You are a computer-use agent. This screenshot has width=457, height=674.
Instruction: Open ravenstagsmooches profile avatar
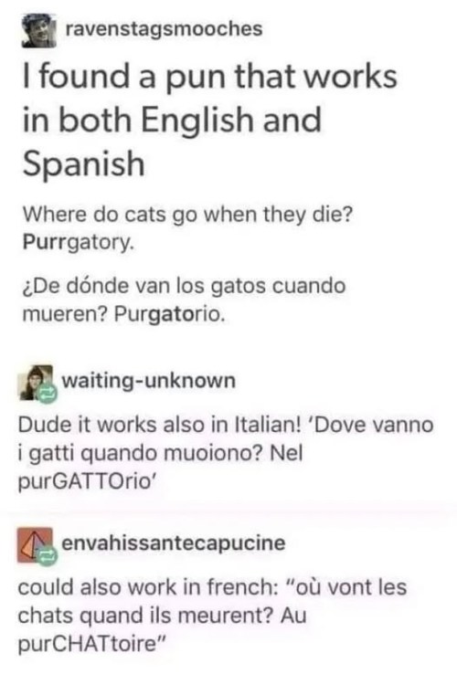click(x=39, y=30)
